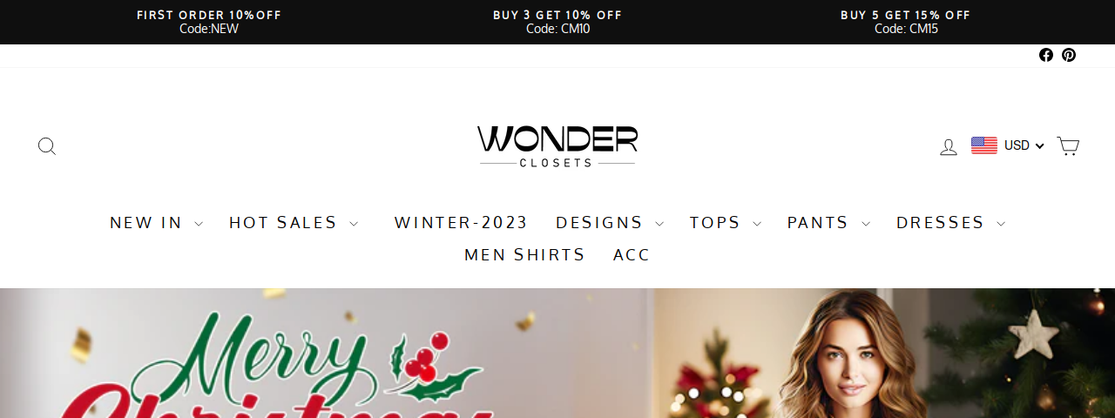Expand the HOT SALES menu
Image resolution: width=1115 pixels, height=418 pixels.
click(x=294, y=223)
